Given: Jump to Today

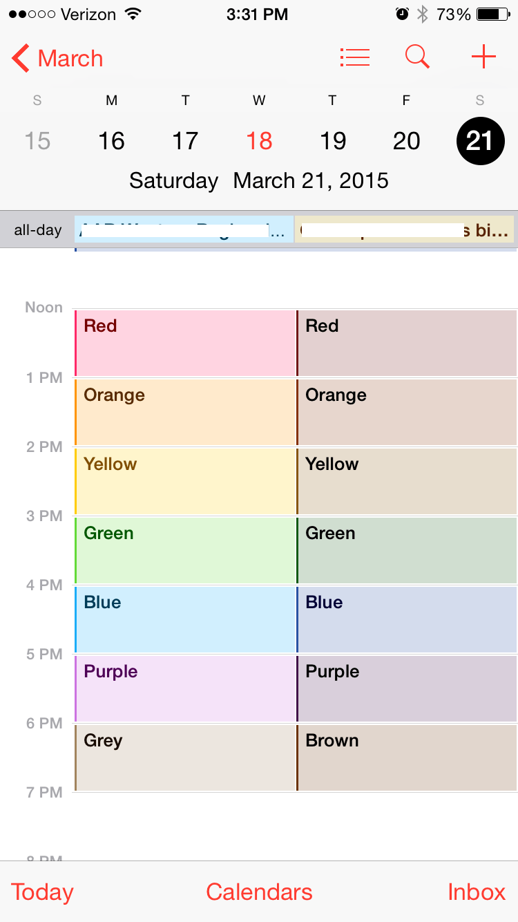Looking at the screenshot, I should click(42, 892).
